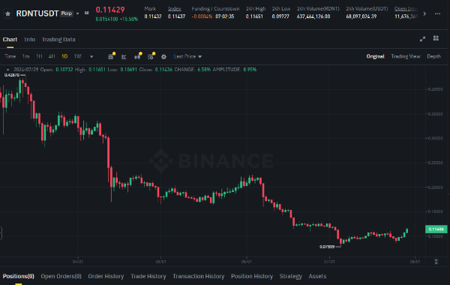Click the 0.11429 last price value
The width and height of the screenshot is (450, 285).
[x=110, y=10]
